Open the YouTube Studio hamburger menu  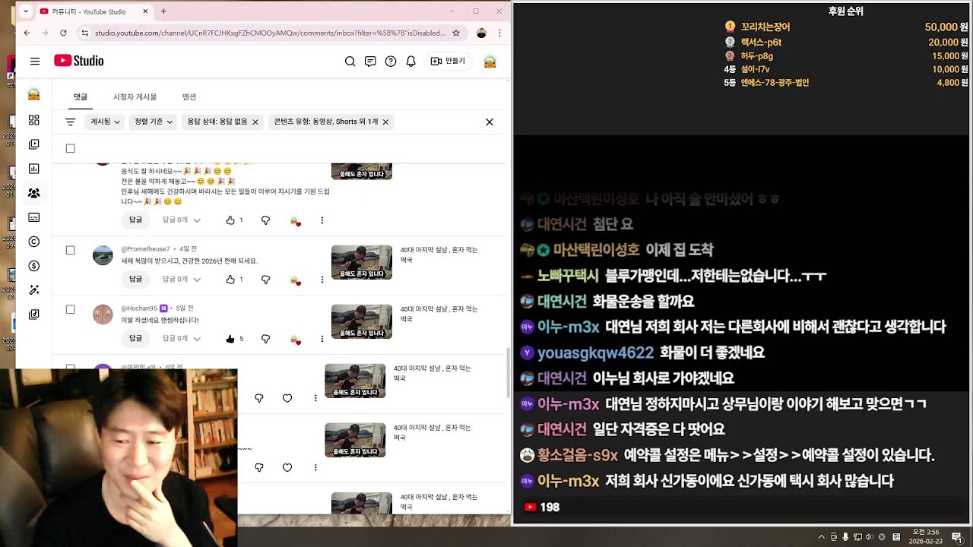click(35, 62)
